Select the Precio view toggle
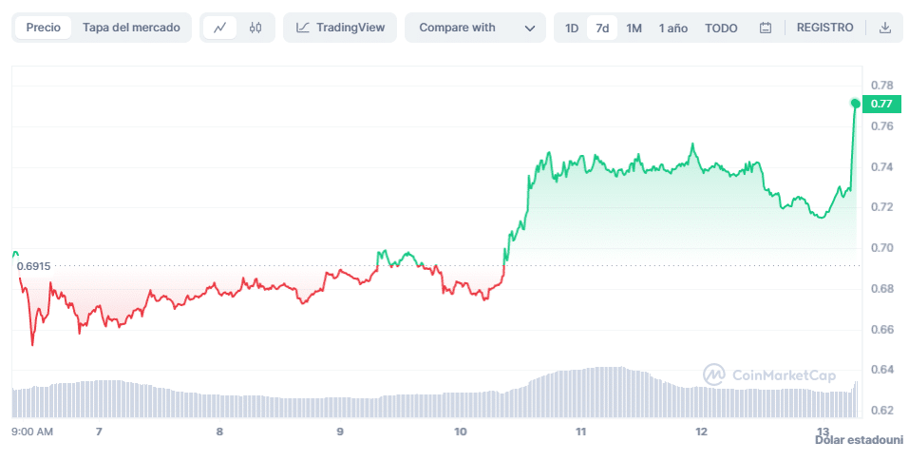This screenshot has height=461, width=909. 43,28
